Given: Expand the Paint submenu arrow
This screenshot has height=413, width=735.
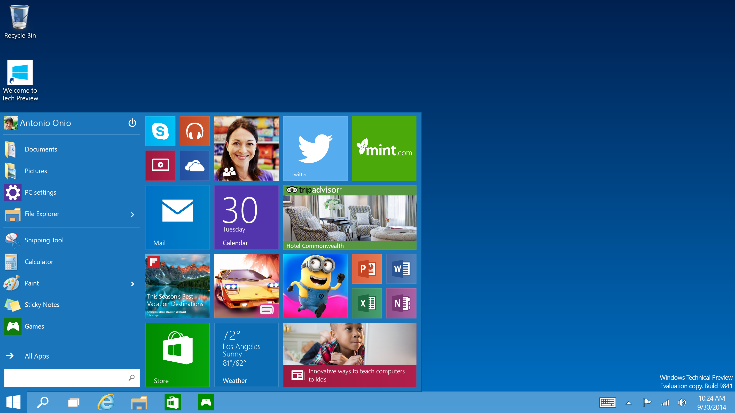Looking at the screenshot, I should coord(132,283).
